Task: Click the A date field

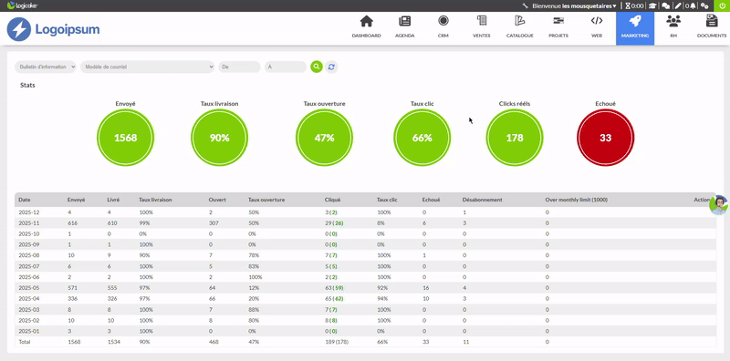Action: 286,67
